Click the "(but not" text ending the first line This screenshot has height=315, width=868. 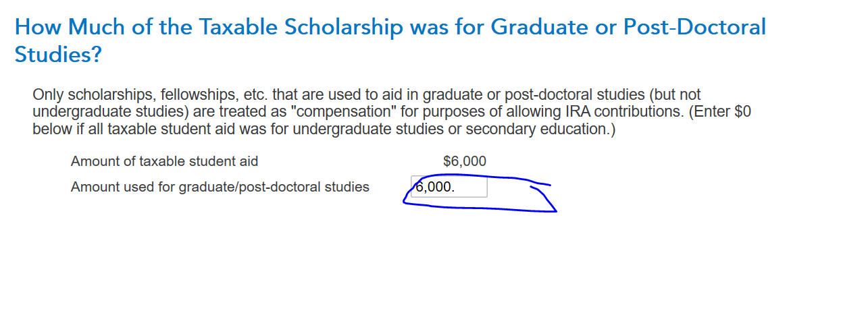point(675,95)
